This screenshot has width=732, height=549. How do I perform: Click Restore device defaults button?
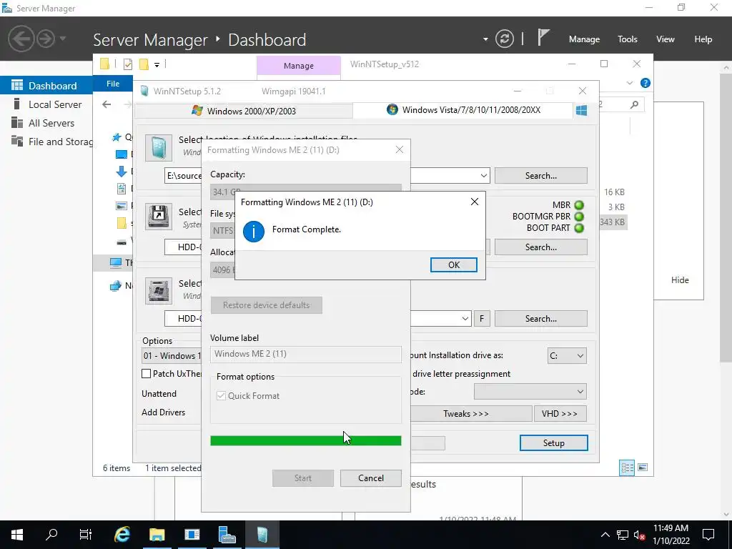(x=266, y=305)
